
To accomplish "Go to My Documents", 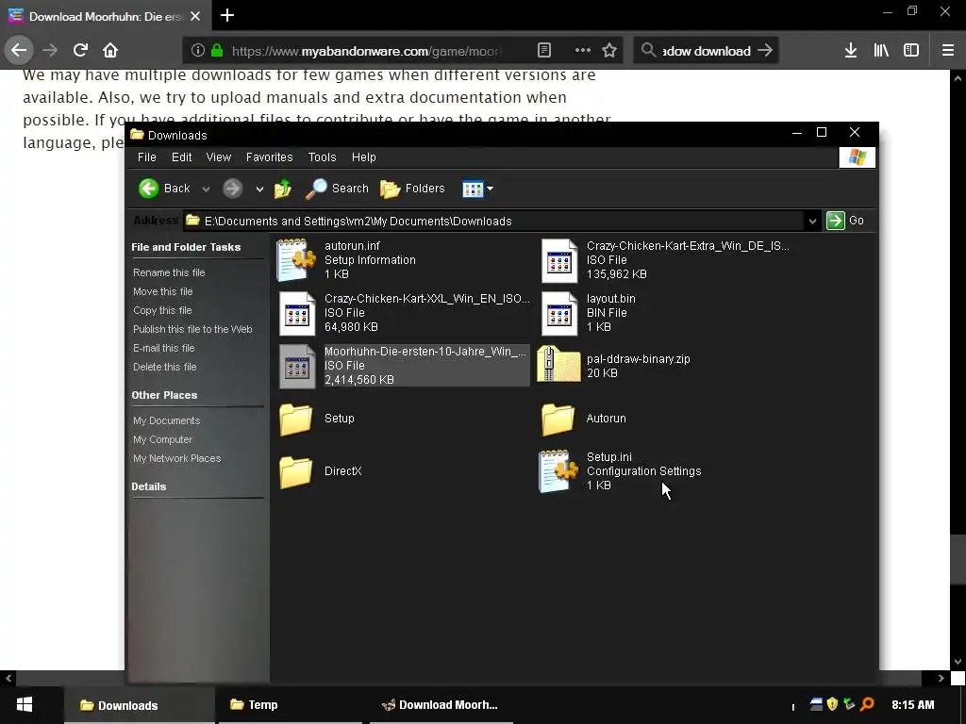I will pos(166,420).
